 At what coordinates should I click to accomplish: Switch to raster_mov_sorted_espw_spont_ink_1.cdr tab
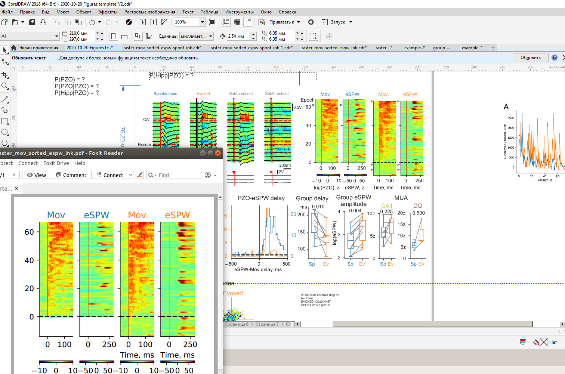click(x=251, y=48)
